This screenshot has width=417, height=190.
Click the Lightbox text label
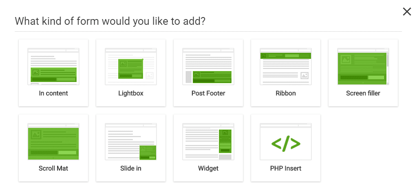[x=131, y=93]
